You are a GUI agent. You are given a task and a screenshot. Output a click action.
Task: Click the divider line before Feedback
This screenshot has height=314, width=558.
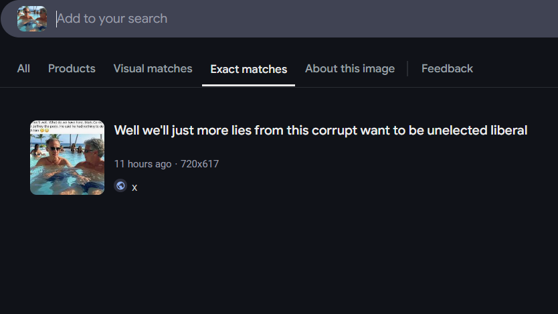pos(407,68)
